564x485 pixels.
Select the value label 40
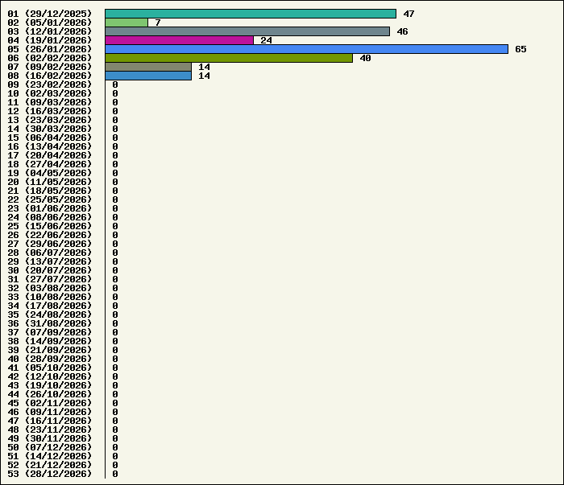point(365,58)
